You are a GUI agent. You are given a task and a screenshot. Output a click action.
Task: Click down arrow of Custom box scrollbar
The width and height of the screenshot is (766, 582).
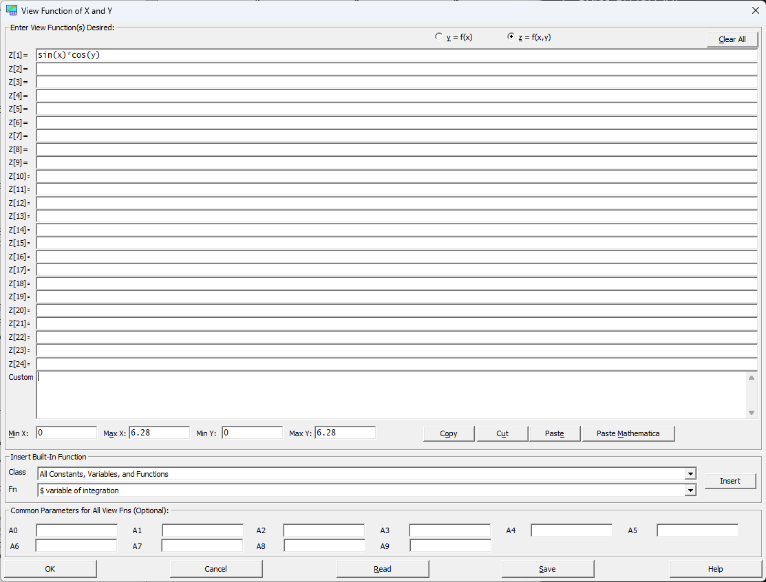752,413
